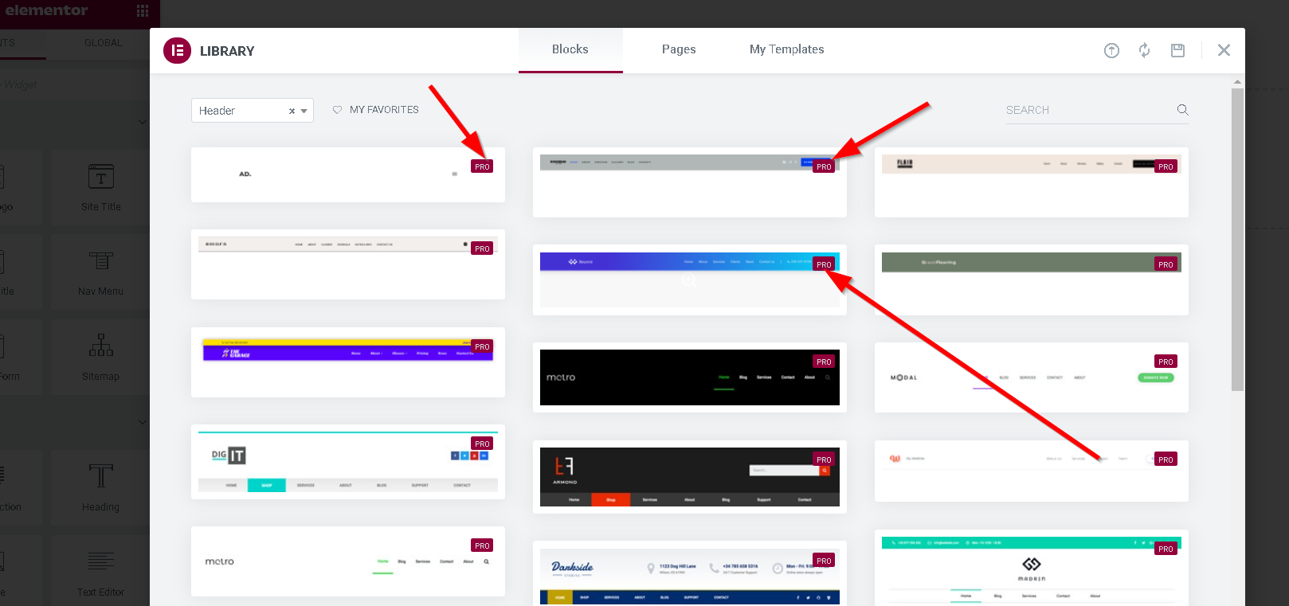Screen dimensions: 1289x606
Task: Click the Elementor library logo icon
Action: [177, 50]
